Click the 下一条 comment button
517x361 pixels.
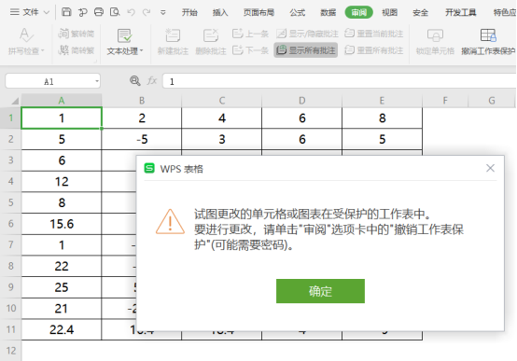click(250, 50)
